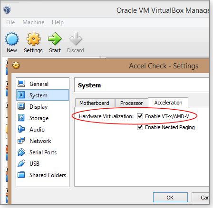Click the Discard toolbar icon
Screen dimensions: 213x208
(76, 39)
